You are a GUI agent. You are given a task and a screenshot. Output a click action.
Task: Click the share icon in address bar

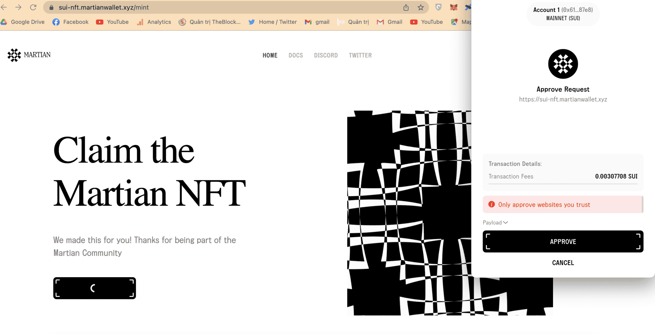tap(406, 7)
